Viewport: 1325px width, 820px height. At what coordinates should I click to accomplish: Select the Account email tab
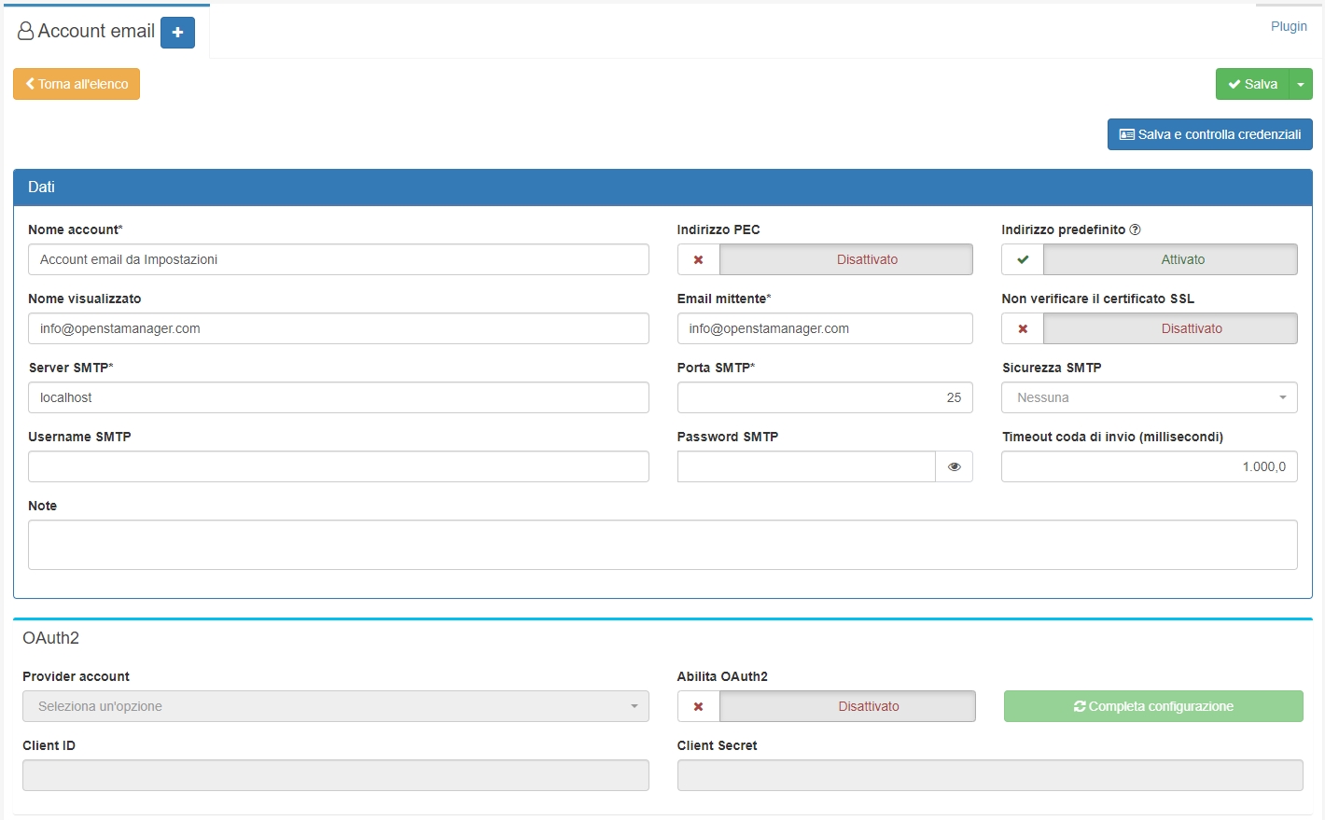[x=95, y=32]
